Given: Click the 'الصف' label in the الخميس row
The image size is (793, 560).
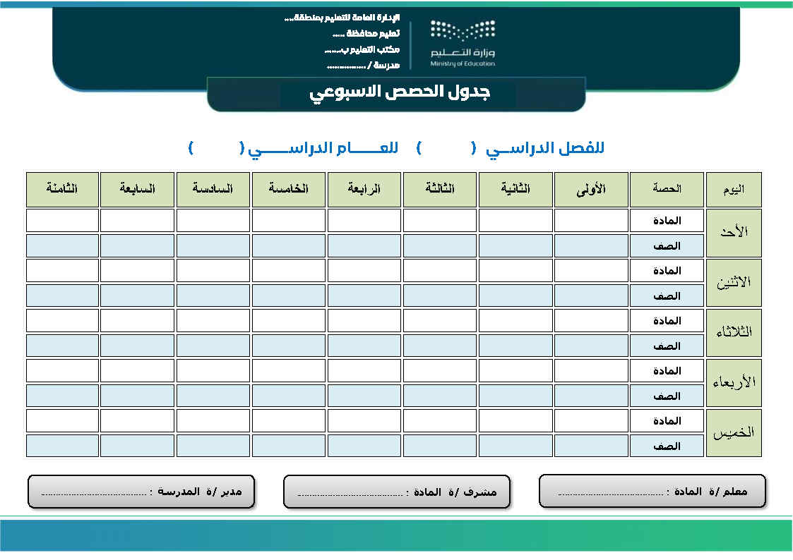Looking at the screenshot, I should point(667,446).
